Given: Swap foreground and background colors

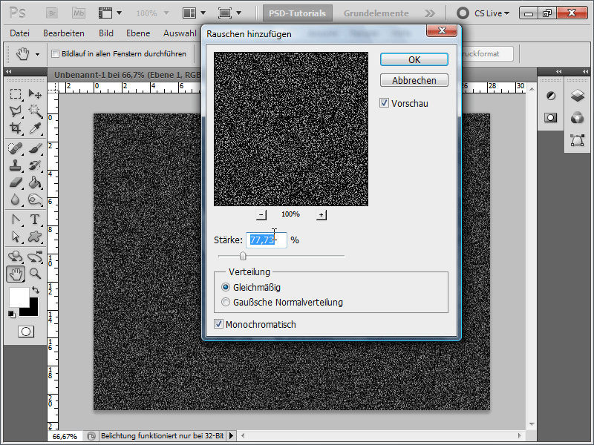Looking at the screenshot, I should 36,290.
